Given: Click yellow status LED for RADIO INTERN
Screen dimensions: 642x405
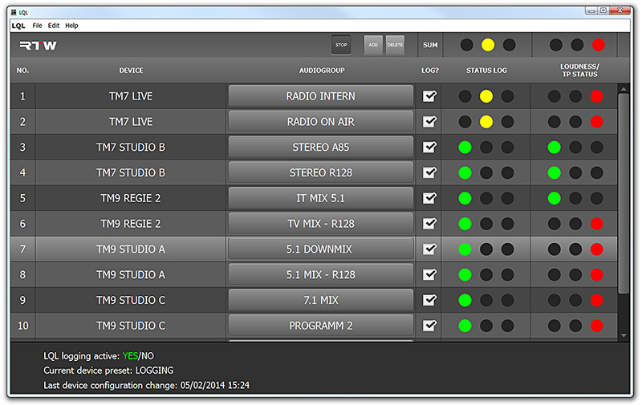Looking at the screenshot, I should click(x=486, y=96).
